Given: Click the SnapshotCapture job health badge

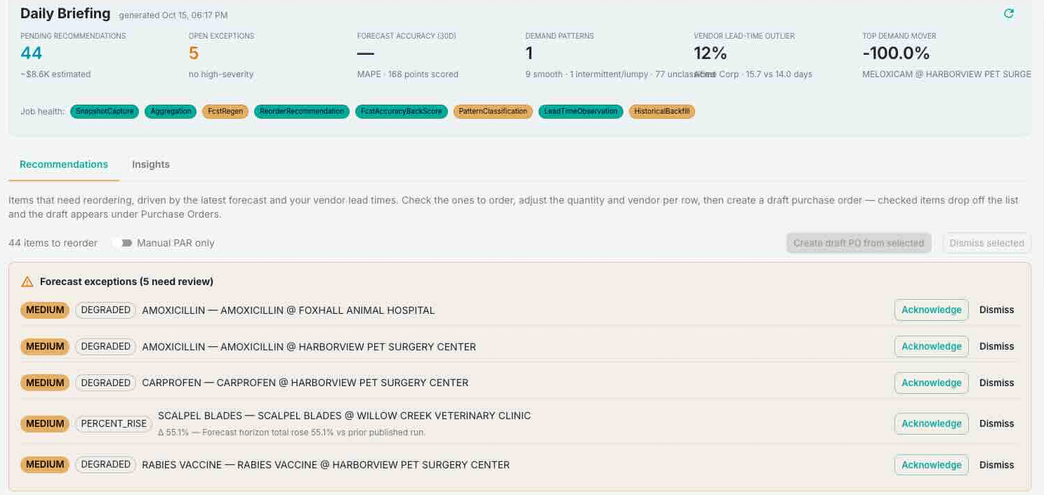Looking at the screenshot, I should coord(105,111).
